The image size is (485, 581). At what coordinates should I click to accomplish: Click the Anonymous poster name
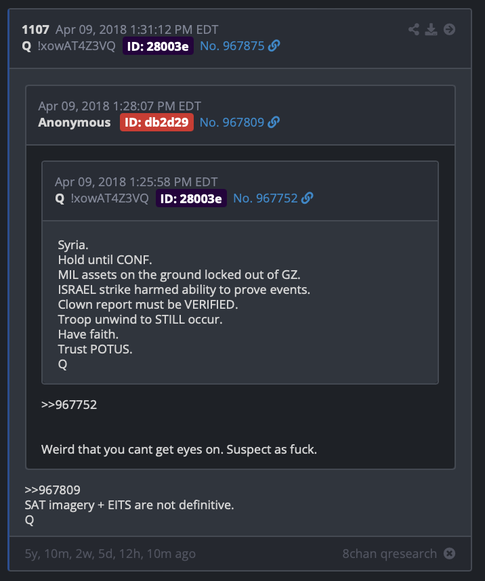tap(74, 123)
